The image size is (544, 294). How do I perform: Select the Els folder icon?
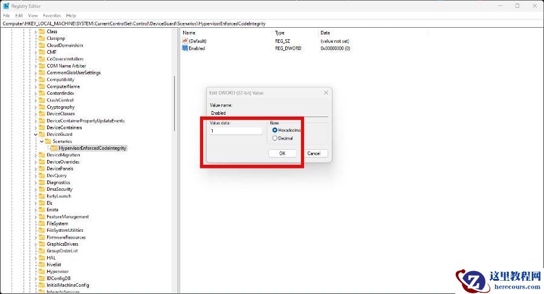click(42, 203)
